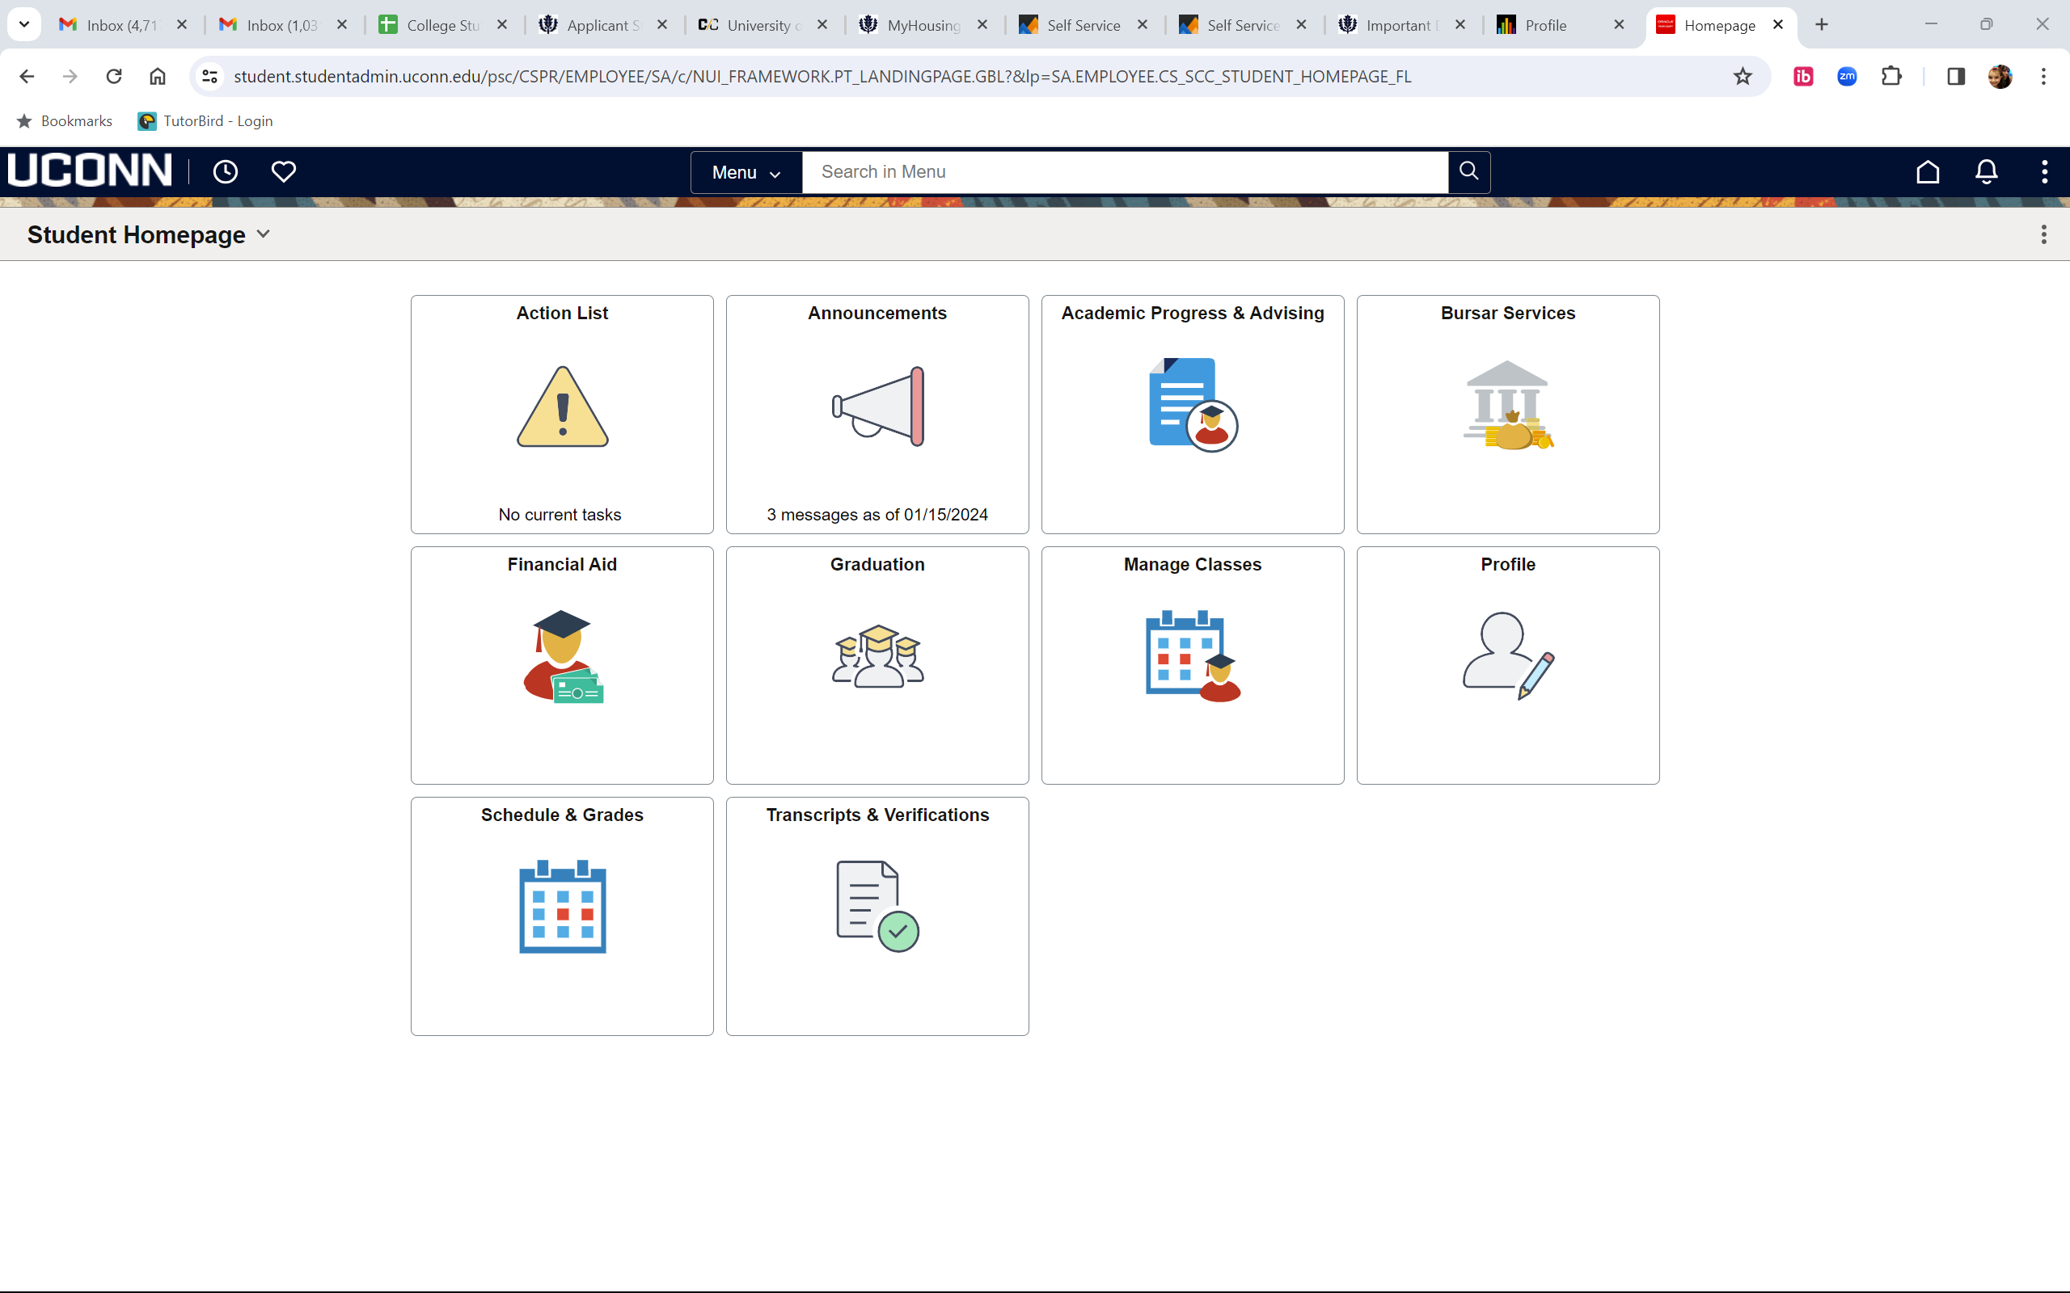This screenshot has height=1293, width=2070.
Task: Open the Manage Classes tile
Action: pyautogui.click(x=1192, y=664)
